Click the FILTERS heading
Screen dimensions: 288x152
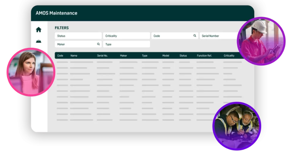point(62,28)
